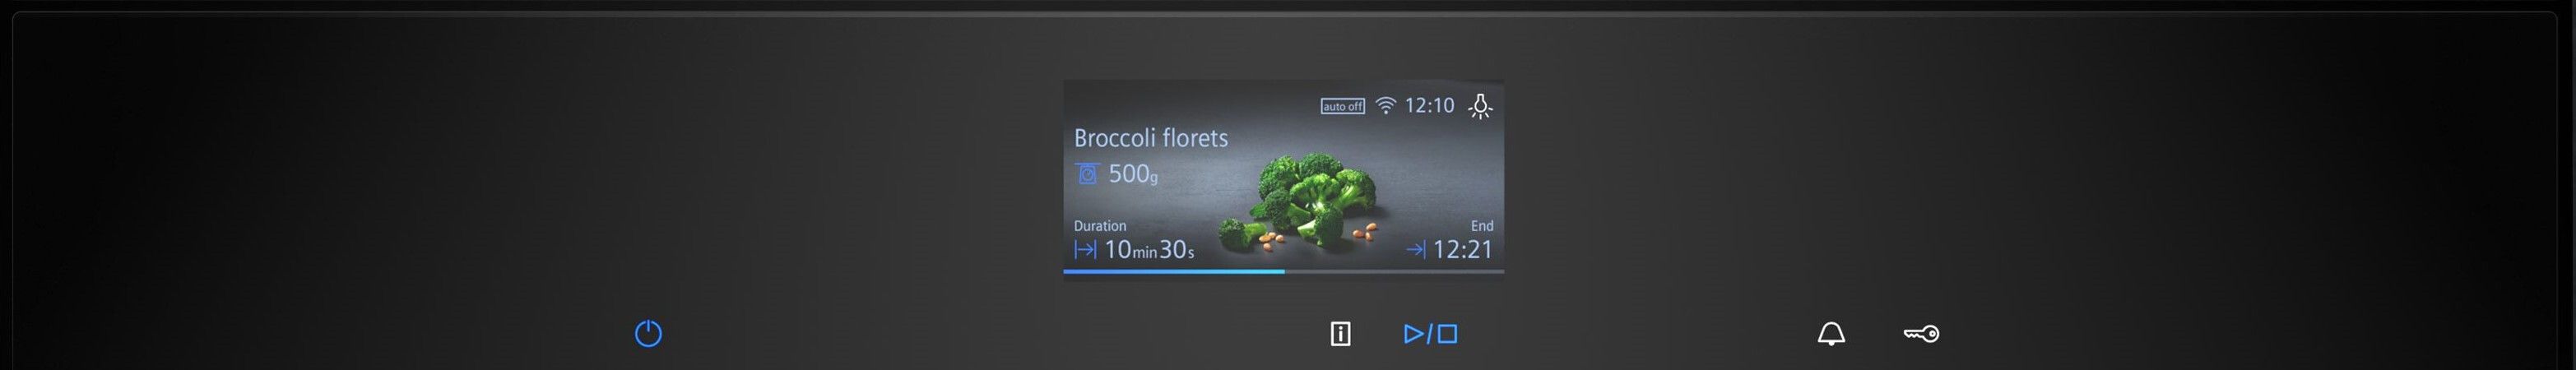Tap the End label

tap(1481, 226)
